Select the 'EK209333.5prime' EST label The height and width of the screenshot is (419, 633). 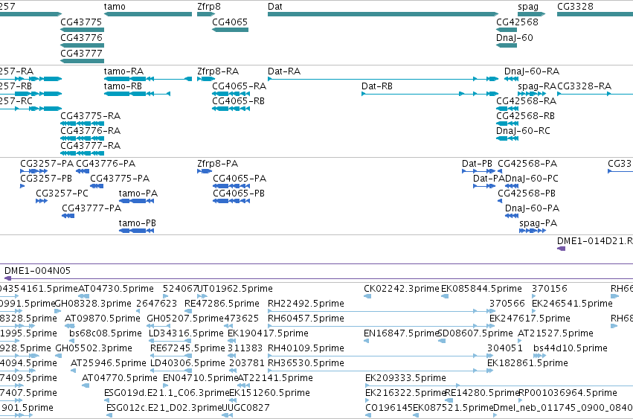(x=405, y=378)
